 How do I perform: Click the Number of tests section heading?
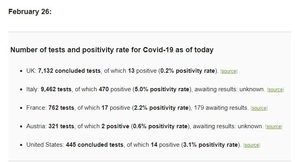coord(112,50)
